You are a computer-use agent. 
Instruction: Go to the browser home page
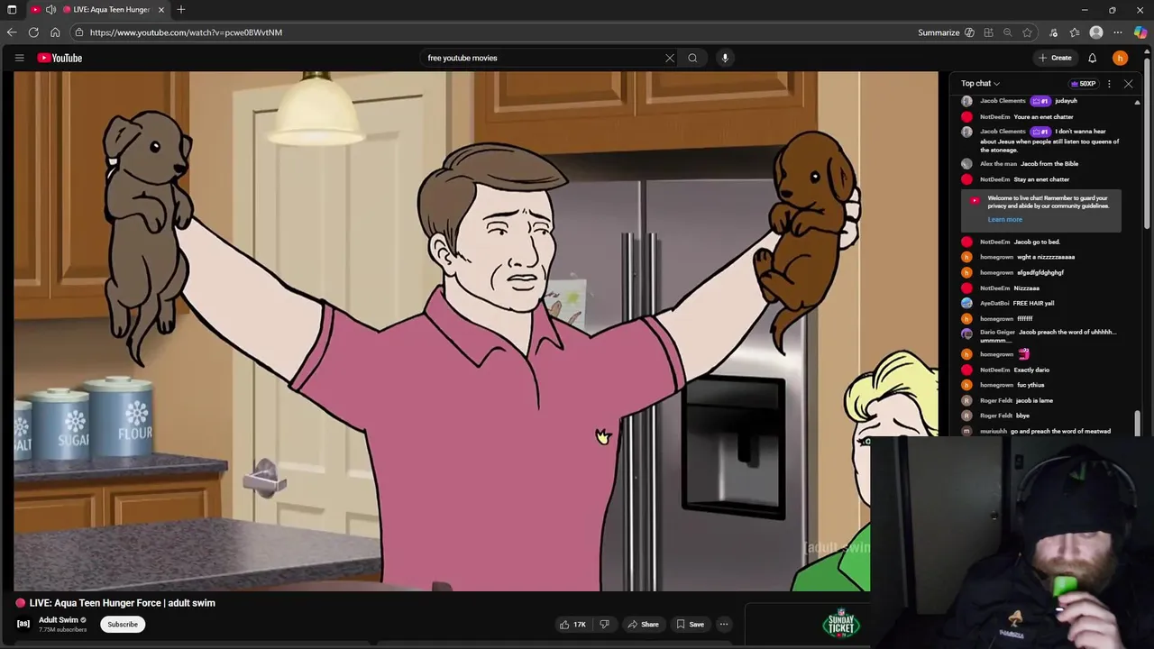coord(55,32)
